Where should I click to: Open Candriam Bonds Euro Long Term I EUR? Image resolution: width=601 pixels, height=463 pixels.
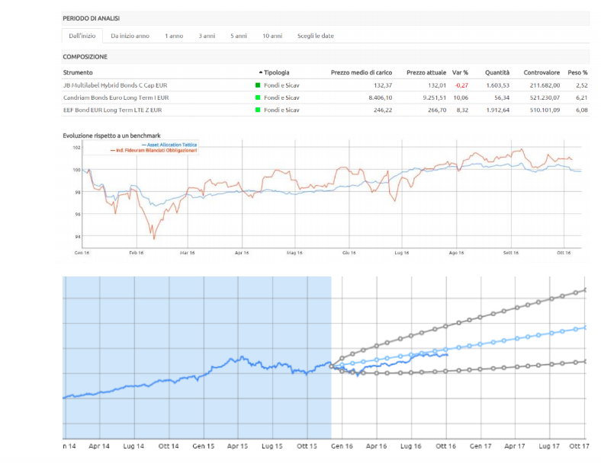[x=116, y=97]
